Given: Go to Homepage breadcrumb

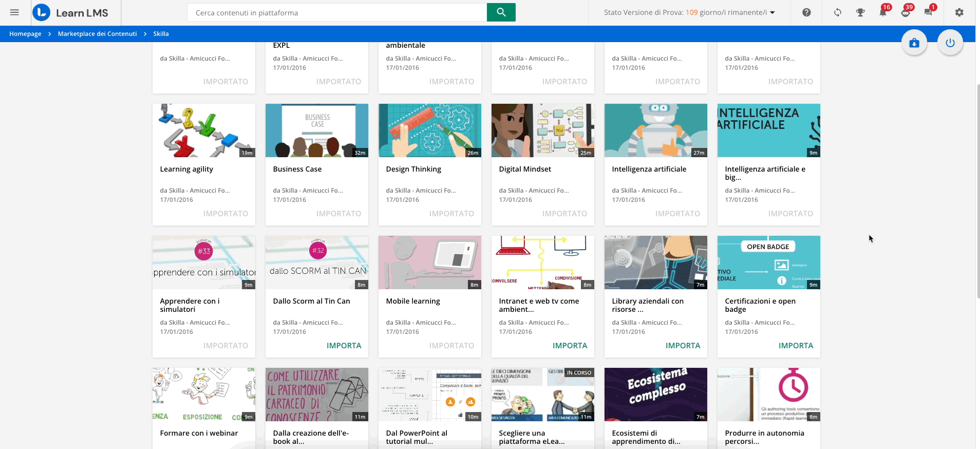Looking at the screenshot, I should click(25, 34).
